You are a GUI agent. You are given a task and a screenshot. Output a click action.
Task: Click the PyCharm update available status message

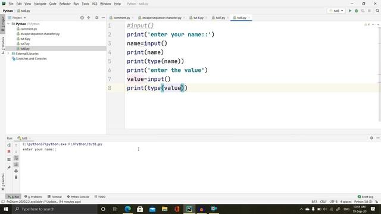[43, 202]
